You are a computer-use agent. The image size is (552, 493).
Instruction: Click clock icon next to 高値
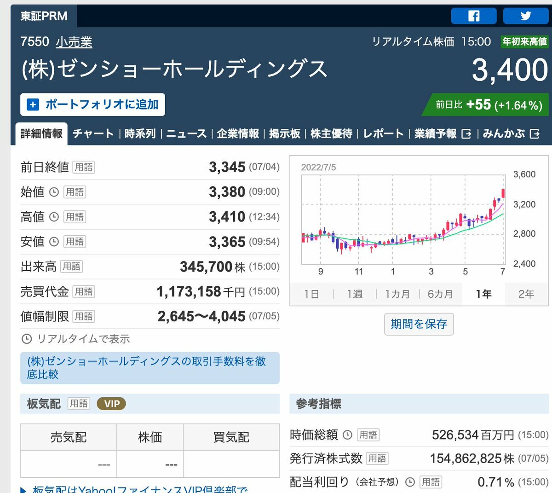pyautogui.click(x=54, y=217)
